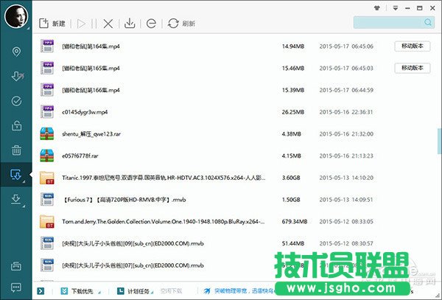Expand the bottom-left arrow panel icon
This screenshot has width=442, height=300.
[x=41, y=290]
